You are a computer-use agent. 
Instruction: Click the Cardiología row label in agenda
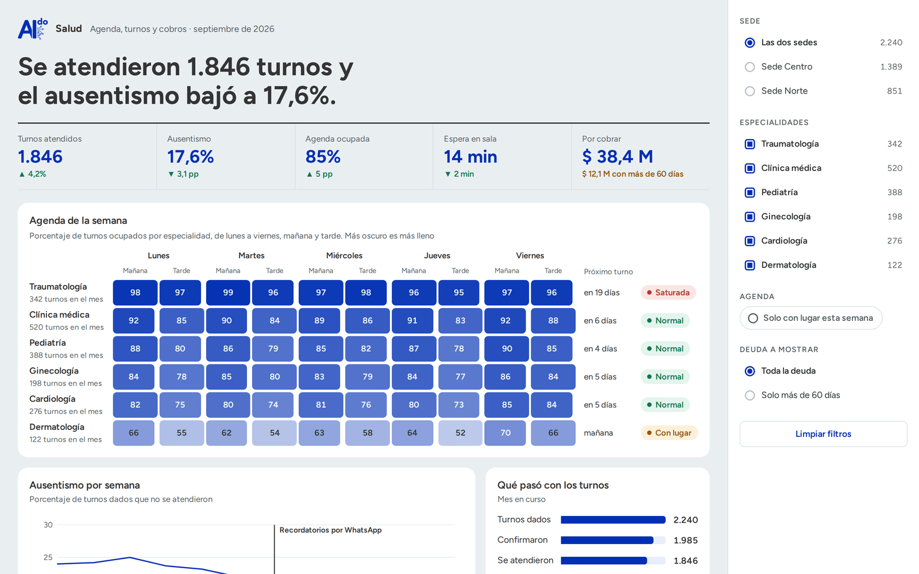click(52, 399)
